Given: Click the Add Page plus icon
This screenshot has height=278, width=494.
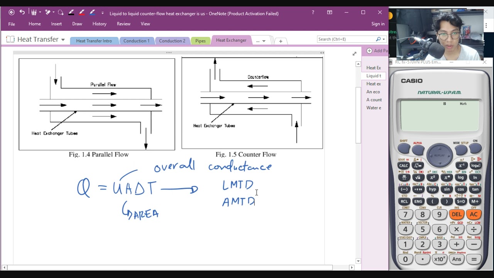Looking at the screenshot, I should pos(369,51).
